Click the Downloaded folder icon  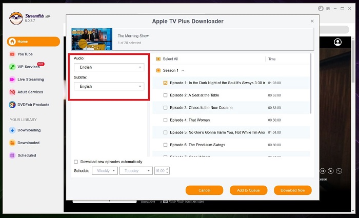pos(12,143)
